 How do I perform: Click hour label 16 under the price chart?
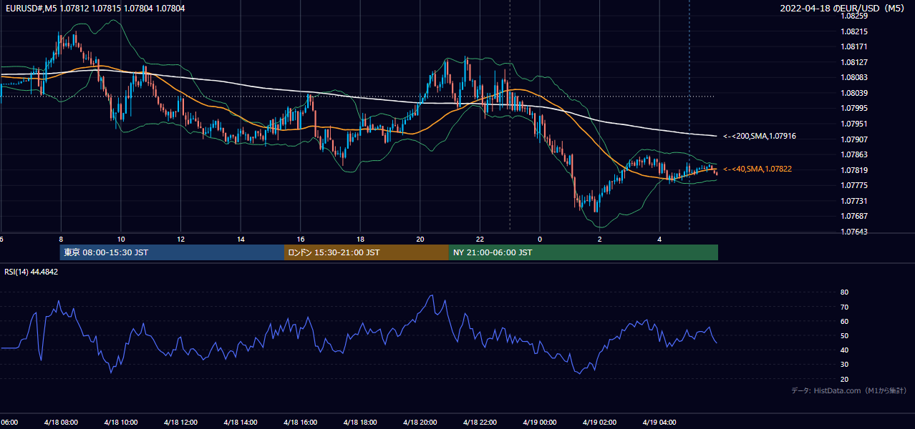[301, 239]
